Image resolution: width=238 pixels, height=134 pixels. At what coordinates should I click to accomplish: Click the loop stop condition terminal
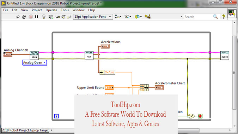tap(200, 116)
